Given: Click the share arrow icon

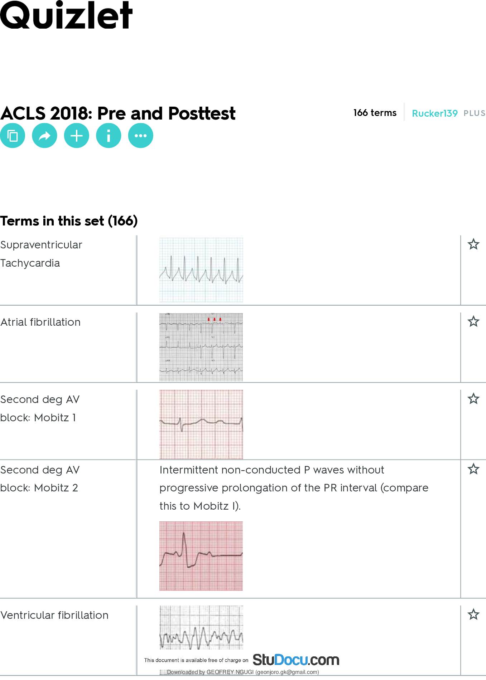Looking at the screenshot, I should click(44, 136).
